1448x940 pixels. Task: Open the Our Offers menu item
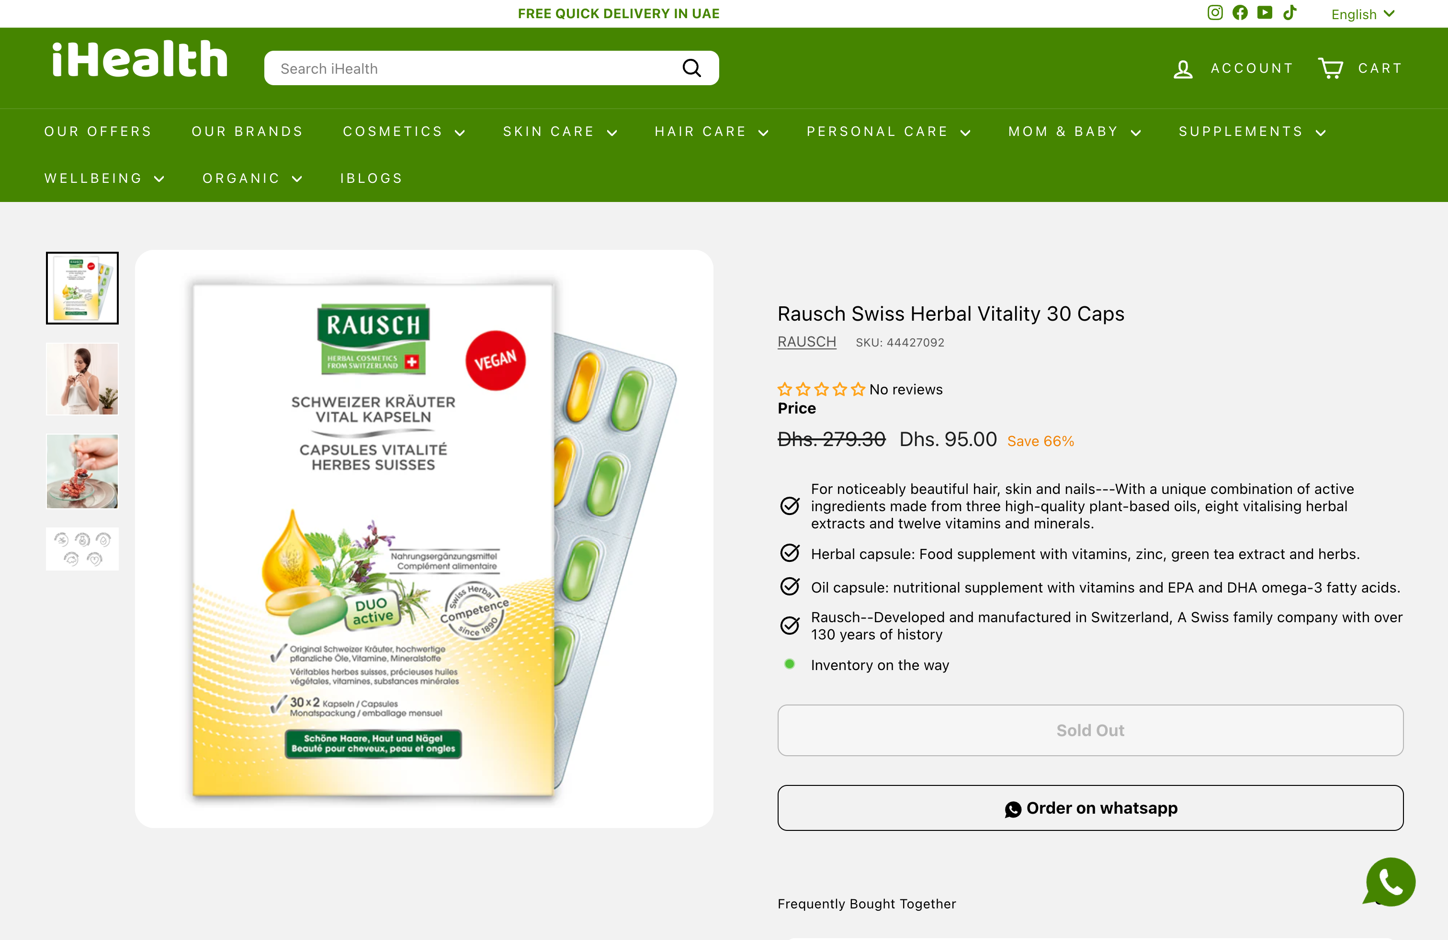[x=98, y=131]
